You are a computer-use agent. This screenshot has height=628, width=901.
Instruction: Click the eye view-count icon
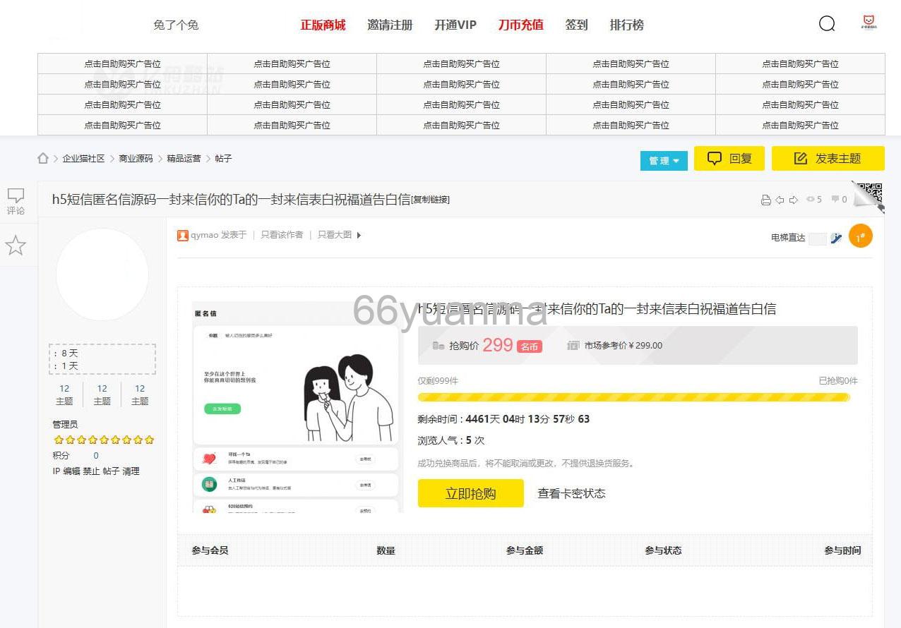[x=810, y=200]
